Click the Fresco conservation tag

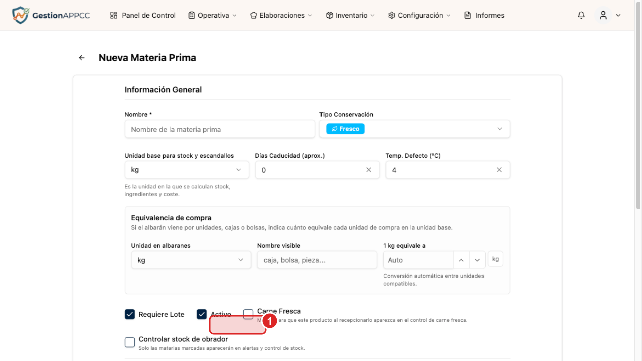click(346, 129)
